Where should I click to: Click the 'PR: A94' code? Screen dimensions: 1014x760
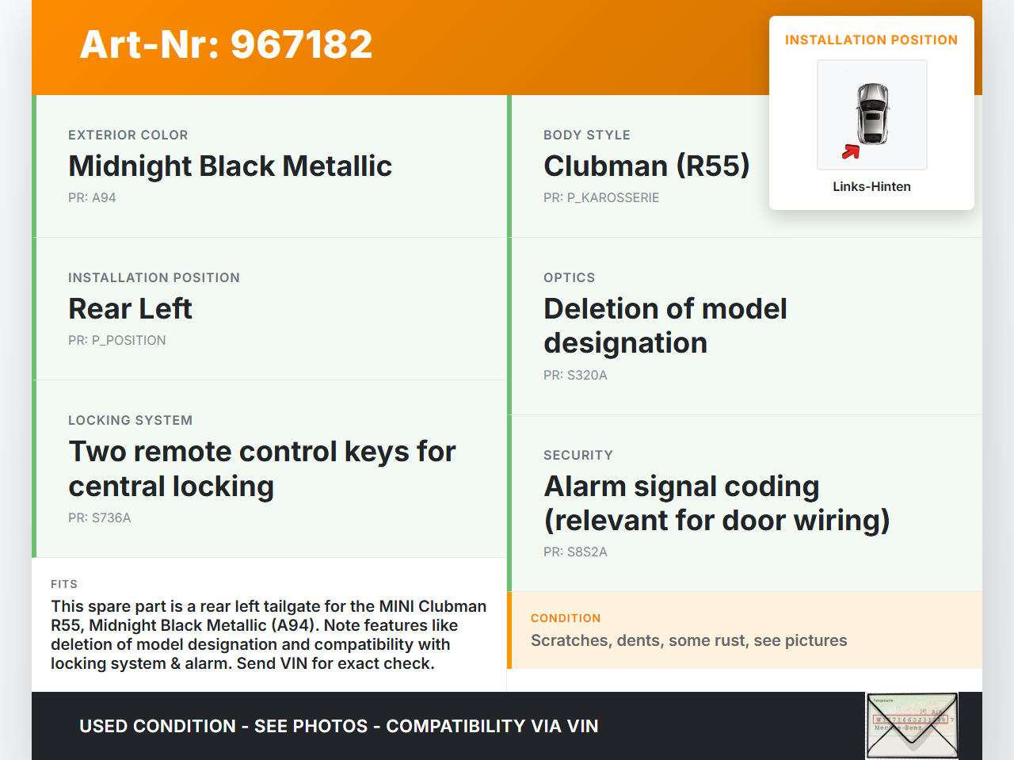tap(92, 197)
